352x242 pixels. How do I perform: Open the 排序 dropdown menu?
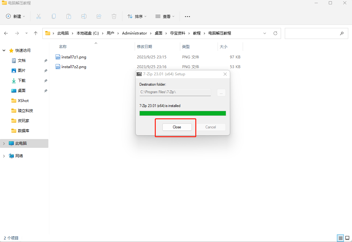pos(137,16)
